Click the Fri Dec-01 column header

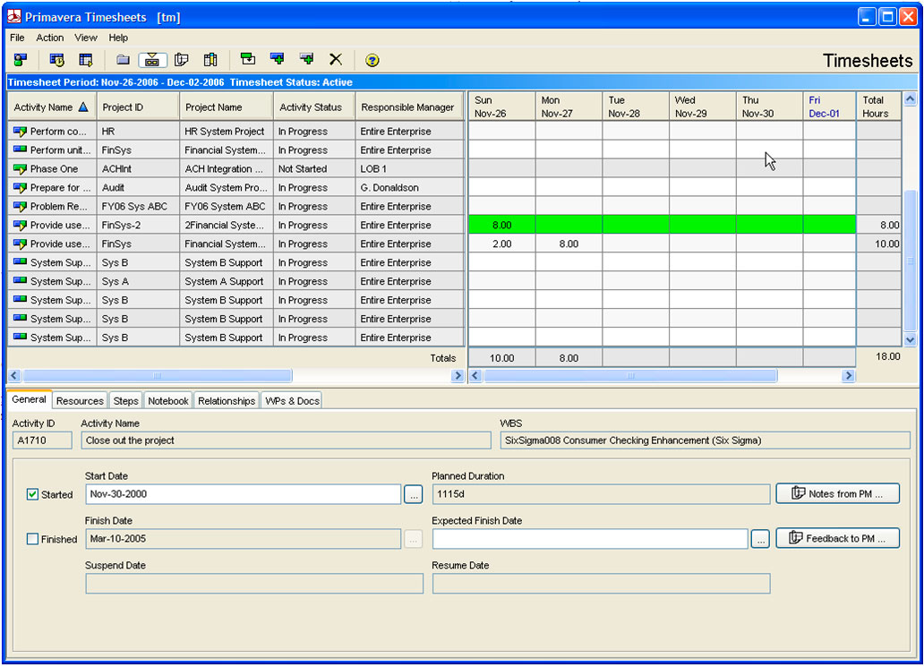(829, 107)
